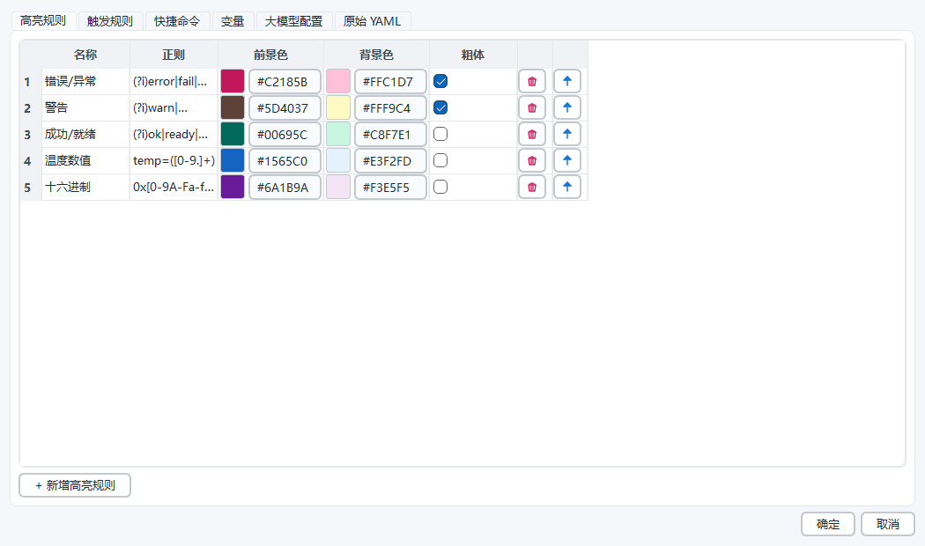925x546 pixels.
Task: Click the 新增高亮规则 button
Action: tap(75, 485)
